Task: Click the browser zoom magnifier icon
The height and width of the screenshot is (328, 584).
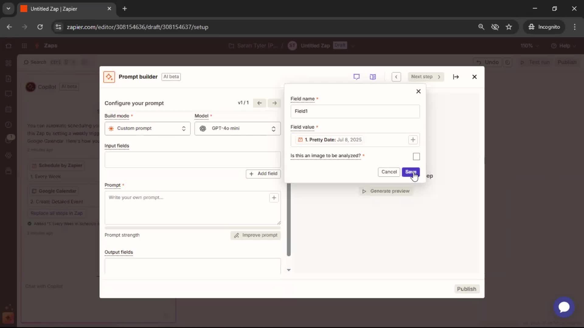Action: click(x=481, y=27)
